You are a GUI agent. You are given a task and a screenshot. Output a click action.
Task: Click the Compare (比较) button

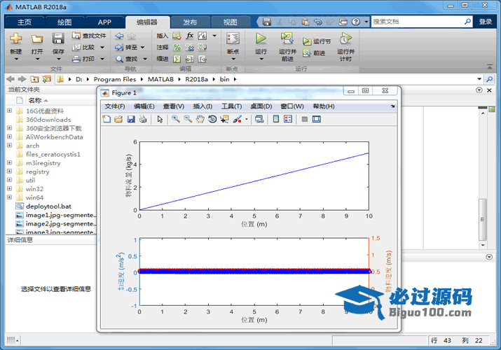[x=84, y=47]
